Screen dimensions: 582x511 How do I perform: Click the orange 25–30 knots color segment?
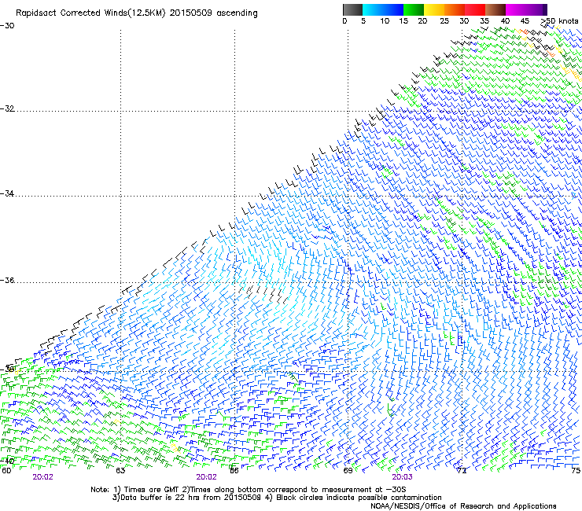[455, 9]
